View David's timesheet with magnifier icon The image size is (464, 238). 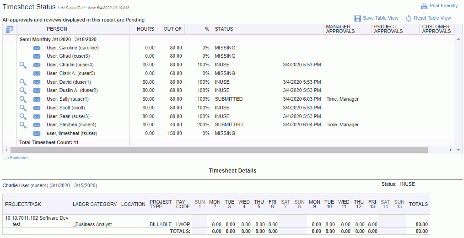(23, 82)
